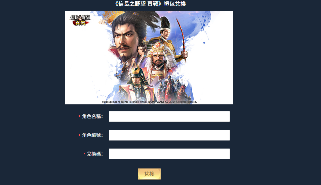
Task: Click the 《信長之野望 真戰》禮包兌換 page title
Action: pos(150,4)
